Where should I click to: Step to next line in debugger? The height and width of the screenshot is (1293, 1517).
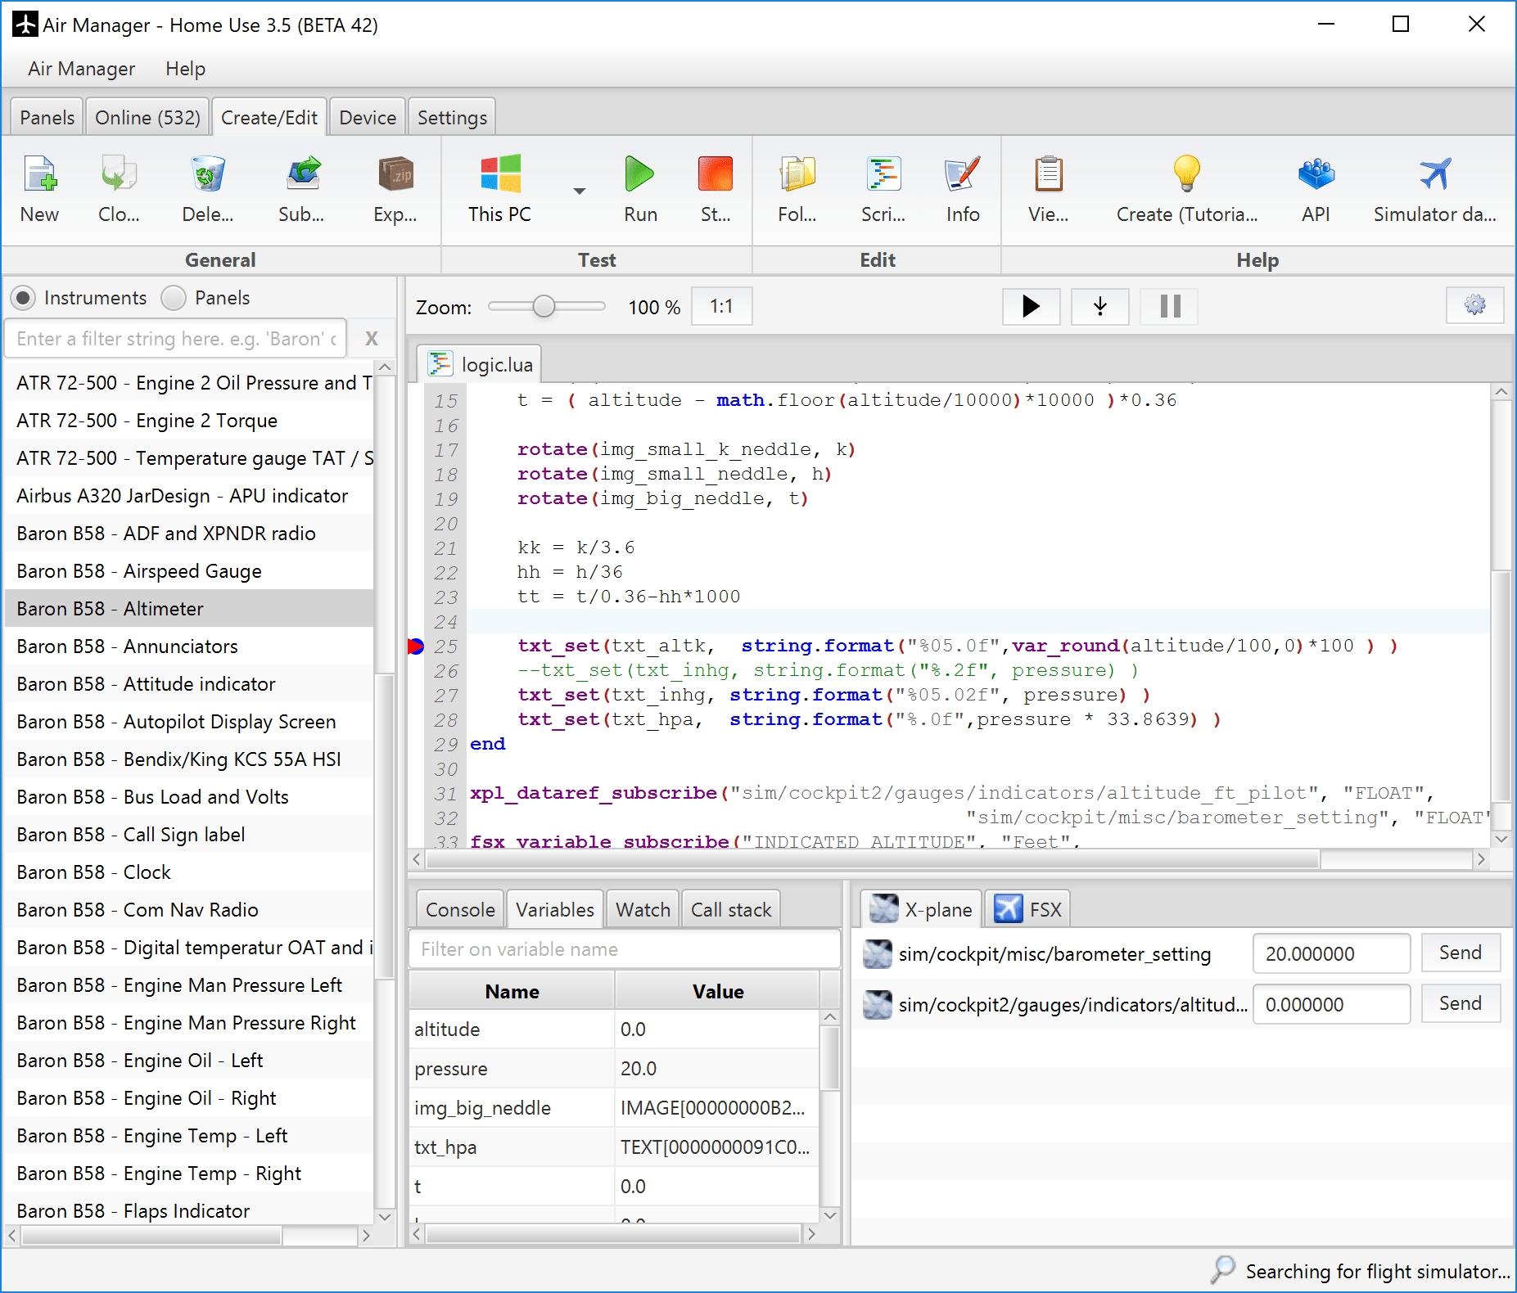pos(1100,307)
